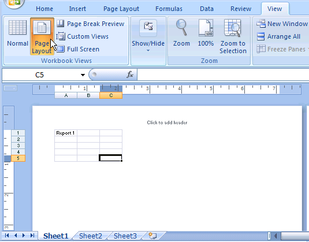Screen dimensions: 309x242
Task: Go to first sheet tab arrow
Action: 7,235
